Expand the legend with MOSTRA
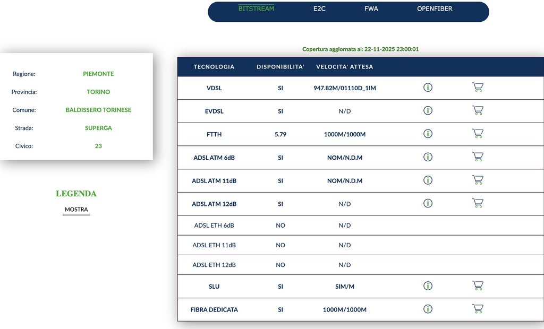544x329 pixels. coord(76,210)
